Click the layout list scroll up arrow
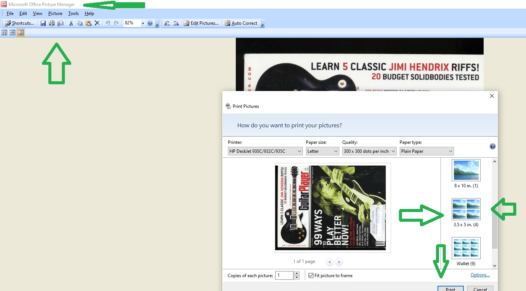Screen dimensions: 526x291 pos(495,161)
